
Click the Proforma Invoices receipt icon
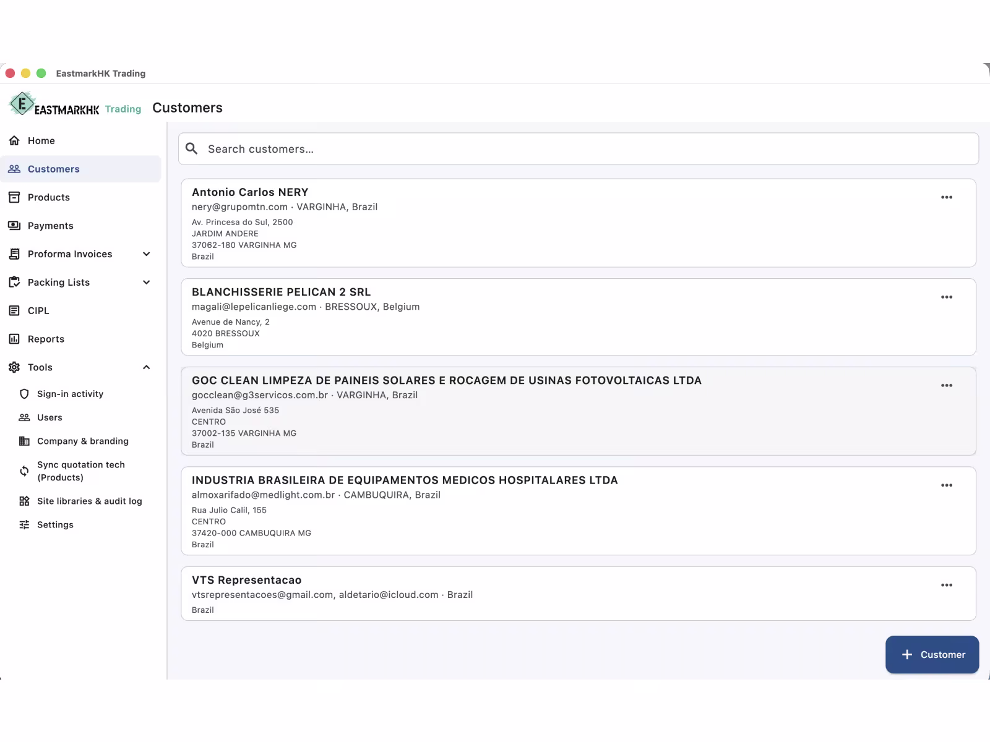click(14, 254)
